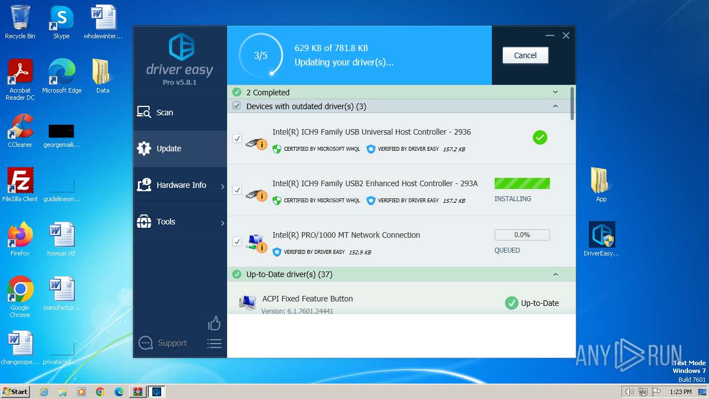Screen dimensions: 709x399
Task: Open Google Chrome desktop shortcut
Action: pyautogui.click(x=20, y=297)
